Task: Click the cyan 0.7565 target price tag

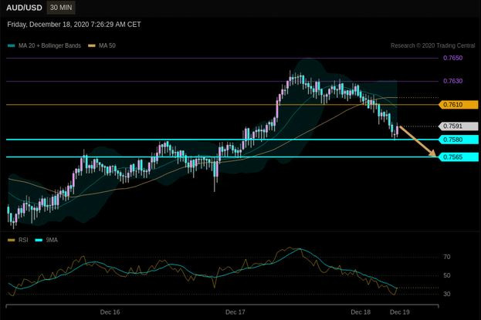Action: point(459,157)
